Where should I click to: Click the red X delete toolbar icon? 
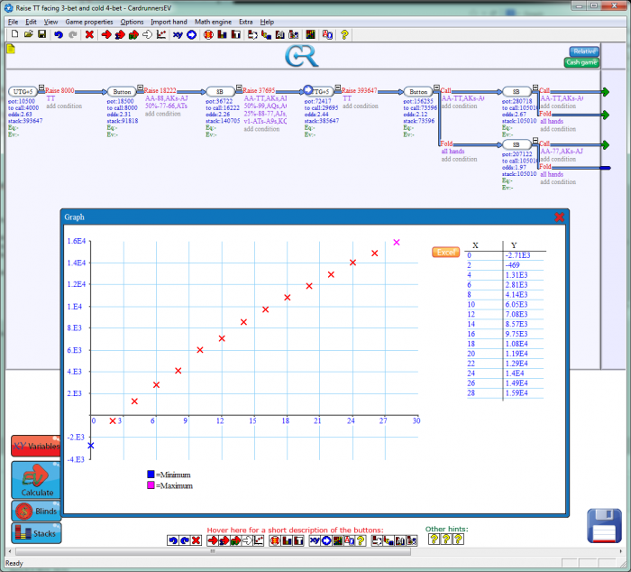[89, 34]
